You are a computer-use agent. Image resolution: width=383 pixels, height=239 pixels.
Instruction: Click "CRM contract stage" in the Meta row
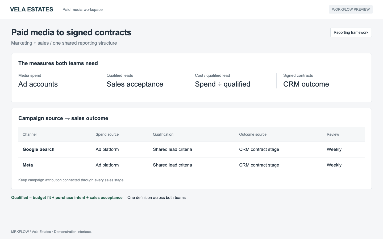259,165
